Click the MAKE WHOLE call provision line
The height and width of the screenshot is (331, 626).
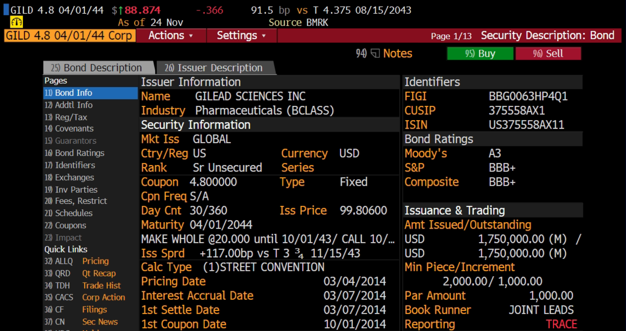point(267,239)
